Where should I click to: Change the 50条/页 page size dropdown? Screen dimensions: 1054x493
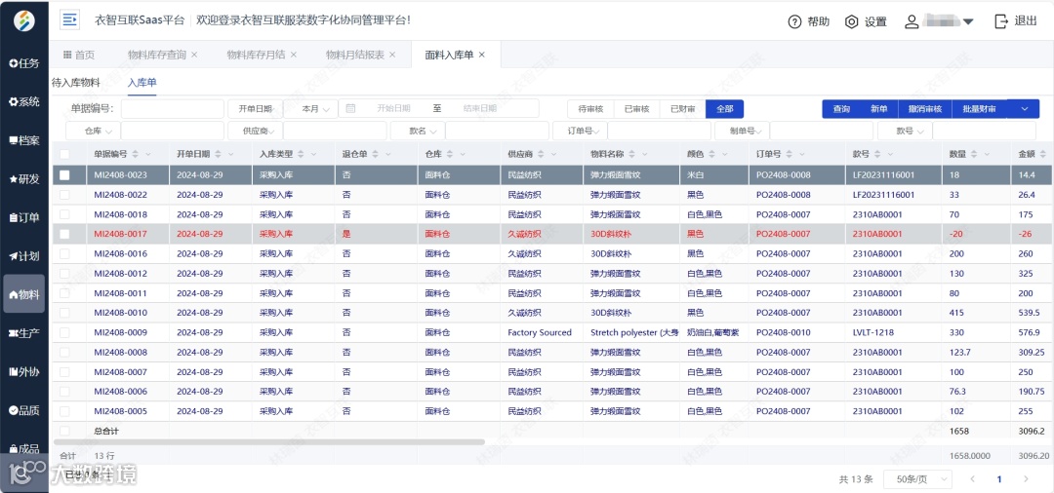pyautogui.click(x=915, y=479)
